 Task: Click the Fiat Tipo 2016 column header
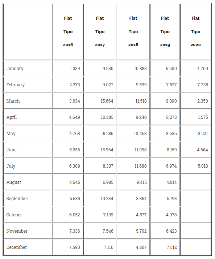pos(68,32)
